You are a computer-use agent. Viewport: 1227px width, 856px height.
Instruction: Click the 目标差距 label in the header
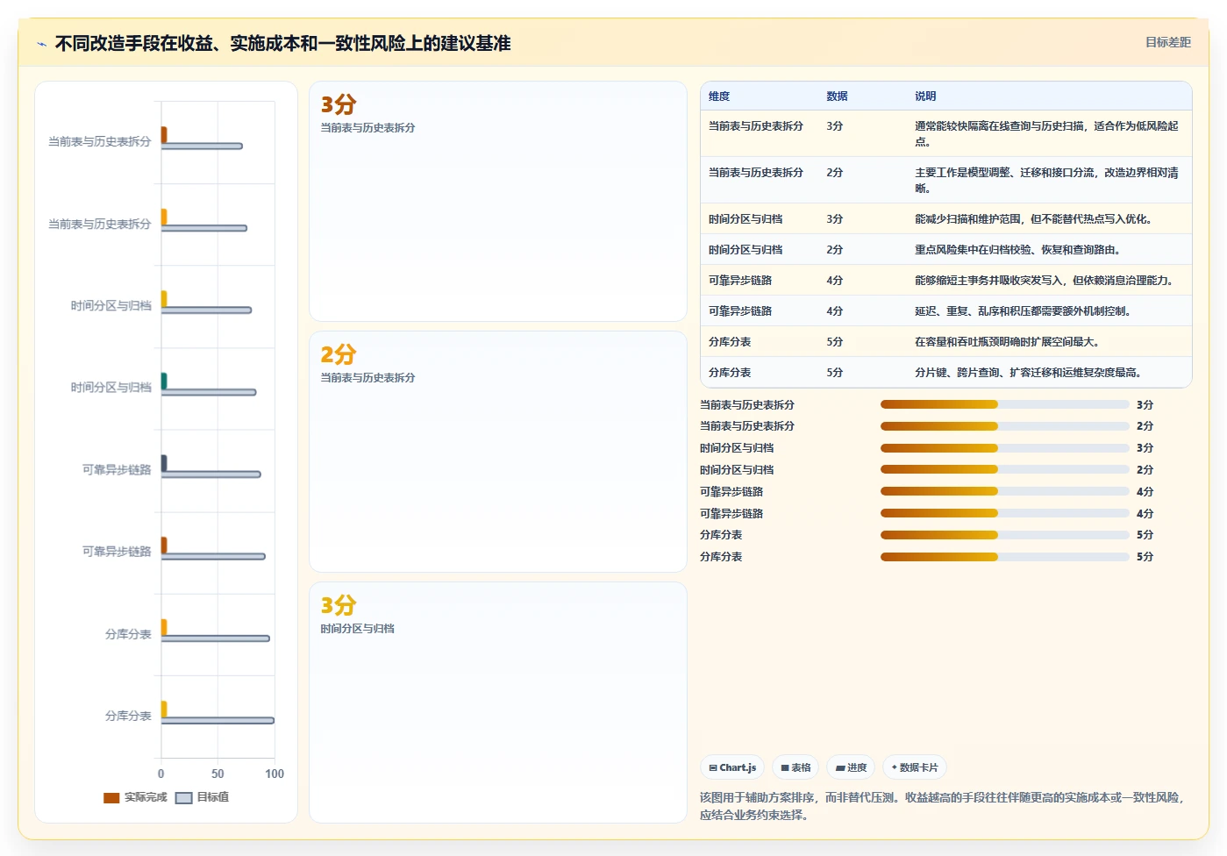pos(1168,42)
